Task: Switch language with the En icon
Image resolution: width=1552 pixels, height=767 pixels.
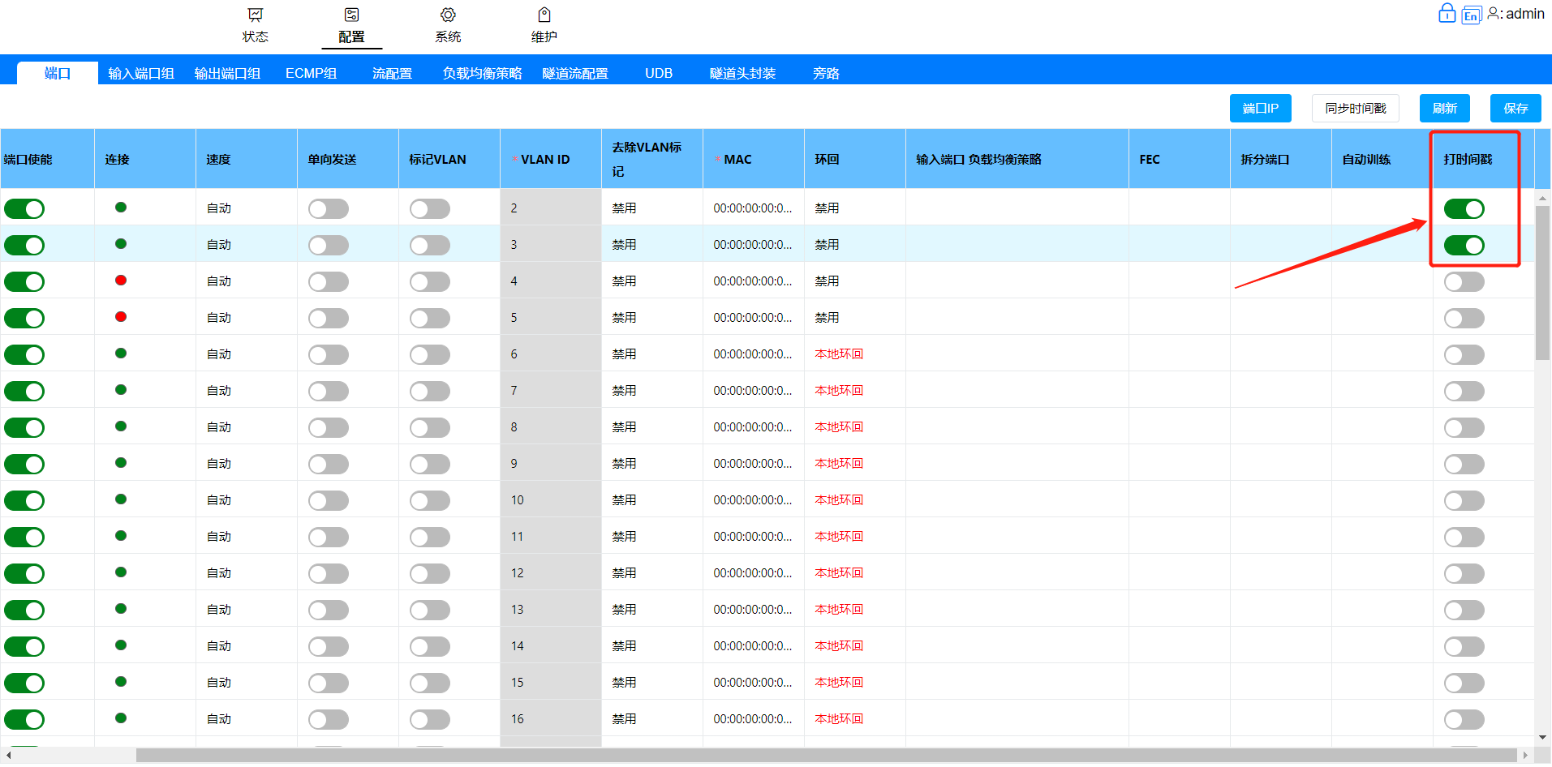Action: click(1471, 15)
